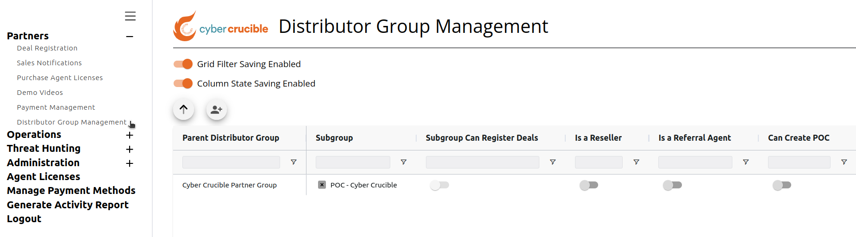Open filter icon for Parent Distributor Group
The image size is (856, 237).
pyautogui.click(x=294, y=162)
